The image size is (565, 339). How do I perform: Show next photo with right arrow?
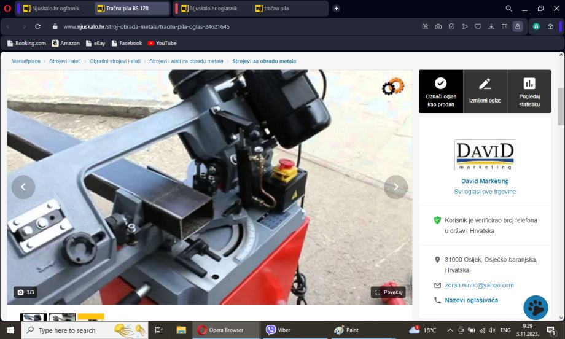point(395,187)
